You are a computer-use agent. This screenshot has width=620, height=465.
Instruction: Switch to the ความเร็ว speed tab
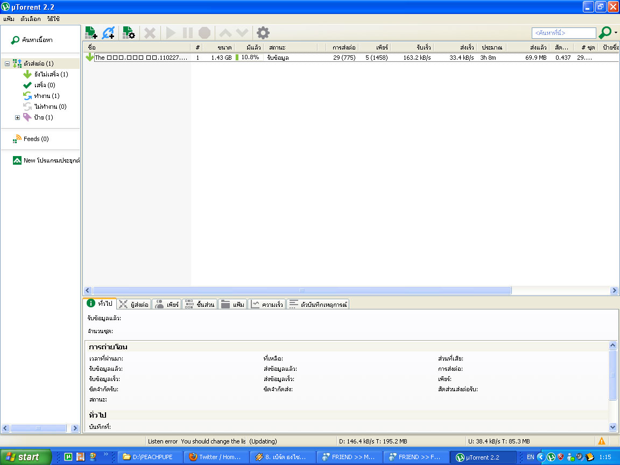(267, 305)
